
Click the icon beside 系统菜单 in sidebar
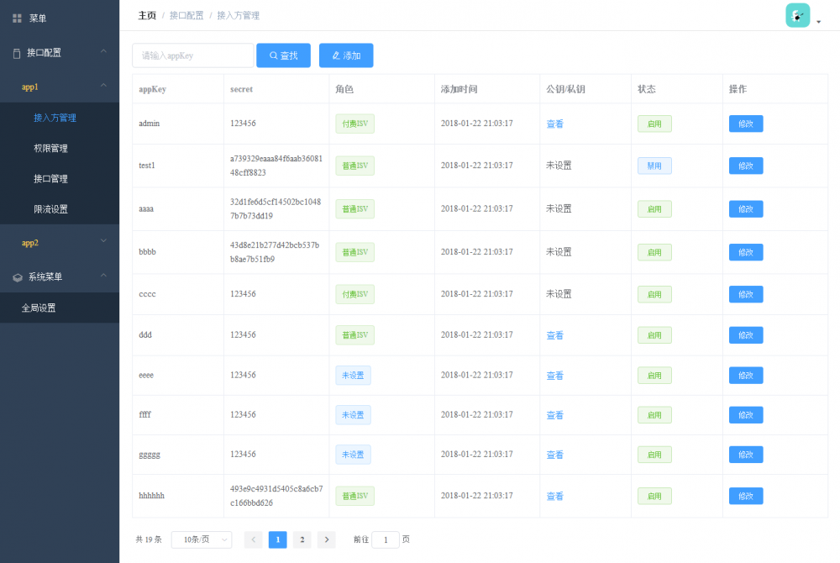coord(17,276)
